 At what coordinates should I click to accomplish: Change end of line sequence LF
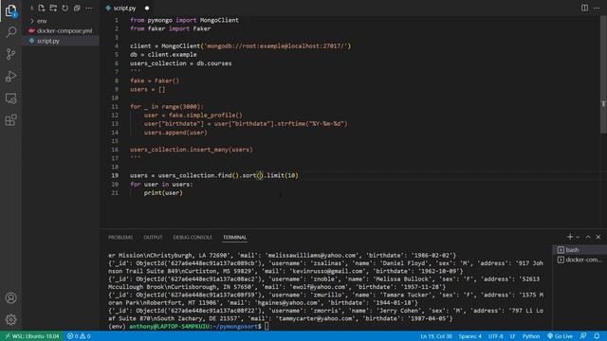pyautogui.click(x=512, y=336)
